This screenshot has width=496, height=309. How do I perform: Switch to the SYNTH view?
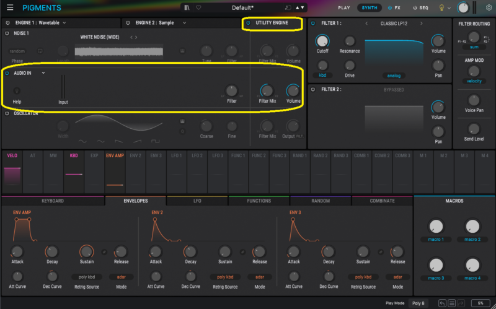(x=369, y=8)
